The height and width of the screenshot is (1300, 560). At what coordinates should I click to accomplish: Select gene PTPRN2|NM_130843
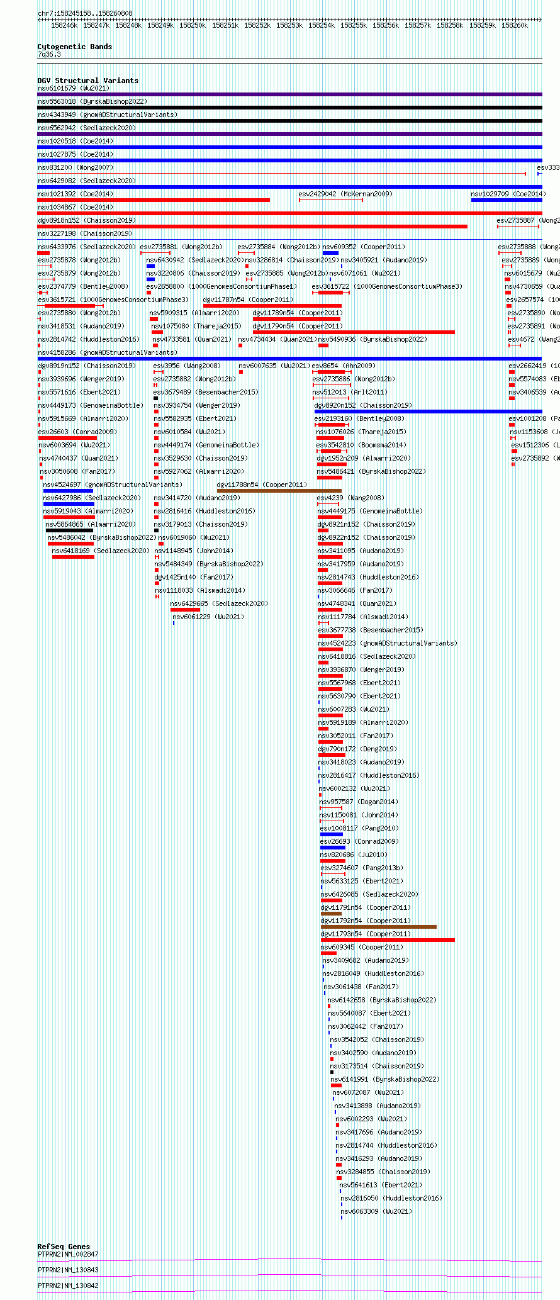click(68, 1270)
